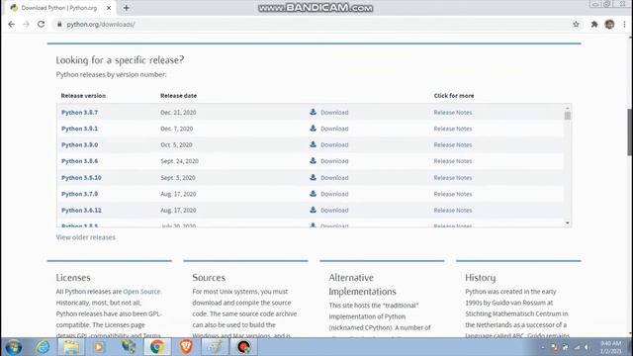This screenshot has height=356, width=633.
Task: Open Release Notes in the Python 3.6.12 row
Action: (x=453, y=211)
